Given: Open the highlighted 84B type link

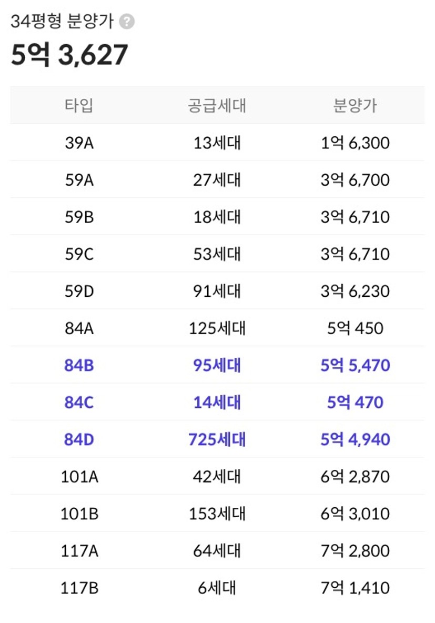Looking at the screenshot, I should [x=79, y=365].
